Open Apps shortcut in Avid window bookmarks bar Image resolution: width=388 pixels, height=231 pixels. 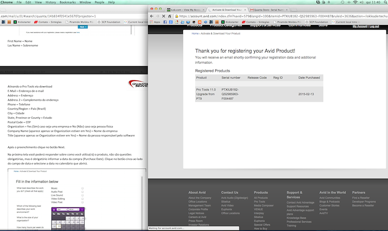155,22
